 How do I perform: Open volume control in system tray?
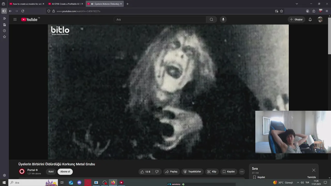click(302, 183)
